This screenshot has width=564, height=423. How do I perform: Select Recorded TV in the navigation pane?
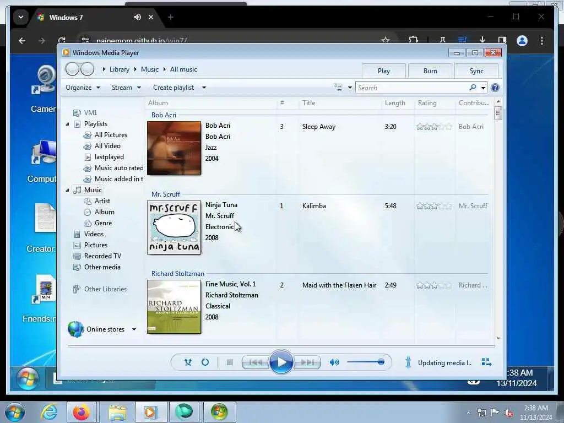[x=102, y=256]
